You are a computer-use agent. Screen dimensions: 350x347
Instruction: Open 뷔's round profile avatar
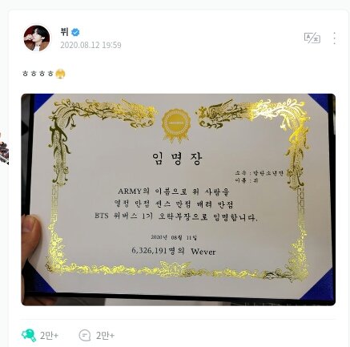pos(37,38)
